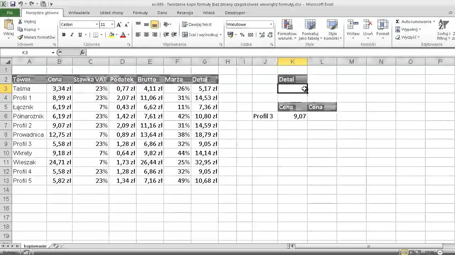Open the fill color dropdown arrow
This screenshot has width=455, height=255.
tap(116, 35)
